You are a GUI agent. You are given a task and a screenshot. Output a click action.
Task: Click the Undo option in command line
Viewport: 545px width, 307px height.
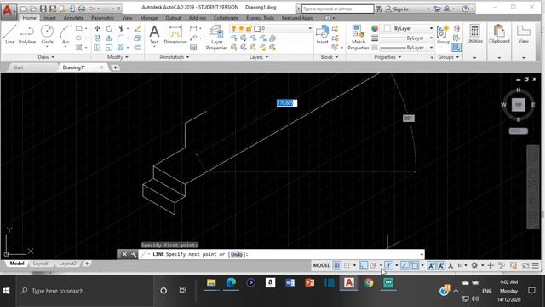[x=237, y=254]
